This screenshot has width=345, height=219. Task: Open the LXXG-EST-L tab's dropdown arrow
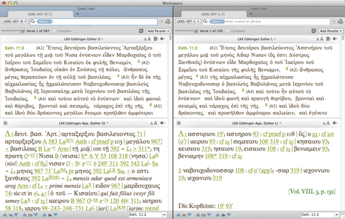tap(223, 14)
